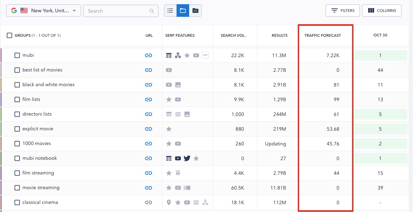
Task: Sort by Results column header
Action: (x=280, y=35)
